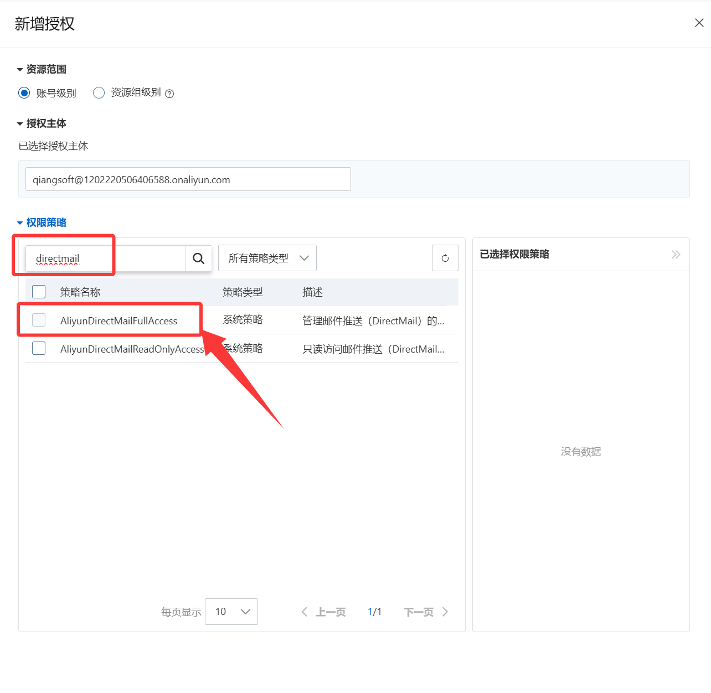Screen dimensions: 711x693
Task: Open the per-page count dropdown showing 10
Action: tap(231, 612)
